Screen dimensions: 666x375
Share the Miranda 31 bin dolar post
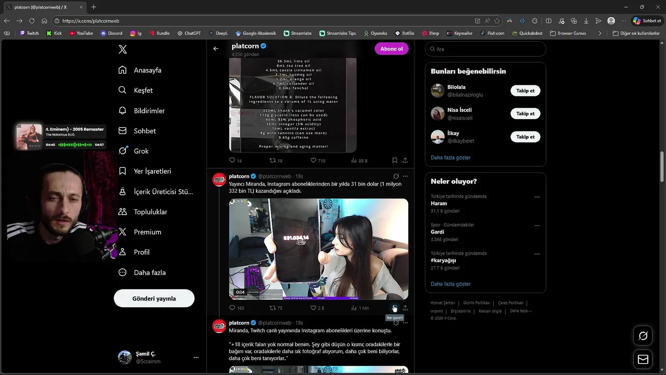405,308
